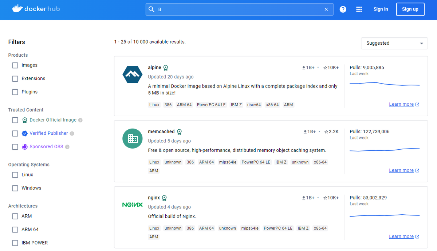Screen dimensions: 437x251
Task: Click the NGINX logo thumbnail
Action: click(132, 205)
